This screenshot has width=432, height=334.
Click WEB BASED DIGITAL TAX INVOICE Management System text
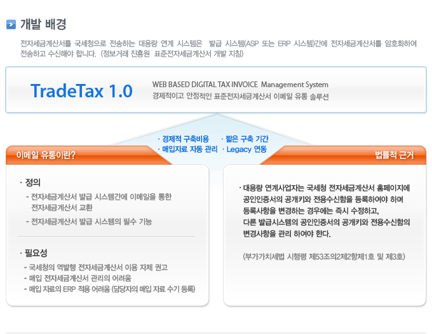coord(240,85)
